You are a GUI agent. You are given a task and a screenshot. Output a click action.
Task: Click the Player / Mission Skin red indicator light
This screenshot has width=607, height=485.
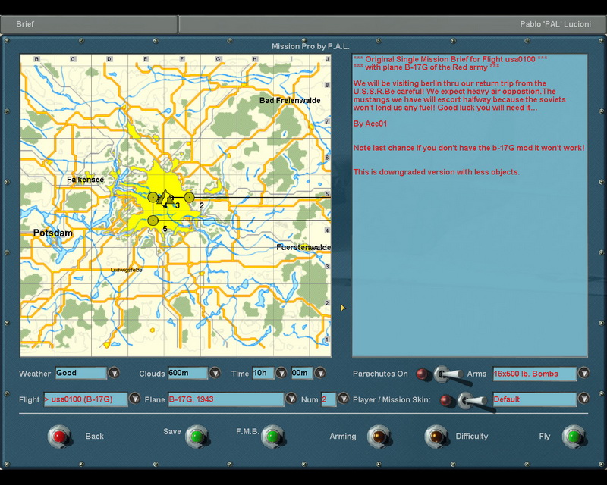click(x=445, y=400)
